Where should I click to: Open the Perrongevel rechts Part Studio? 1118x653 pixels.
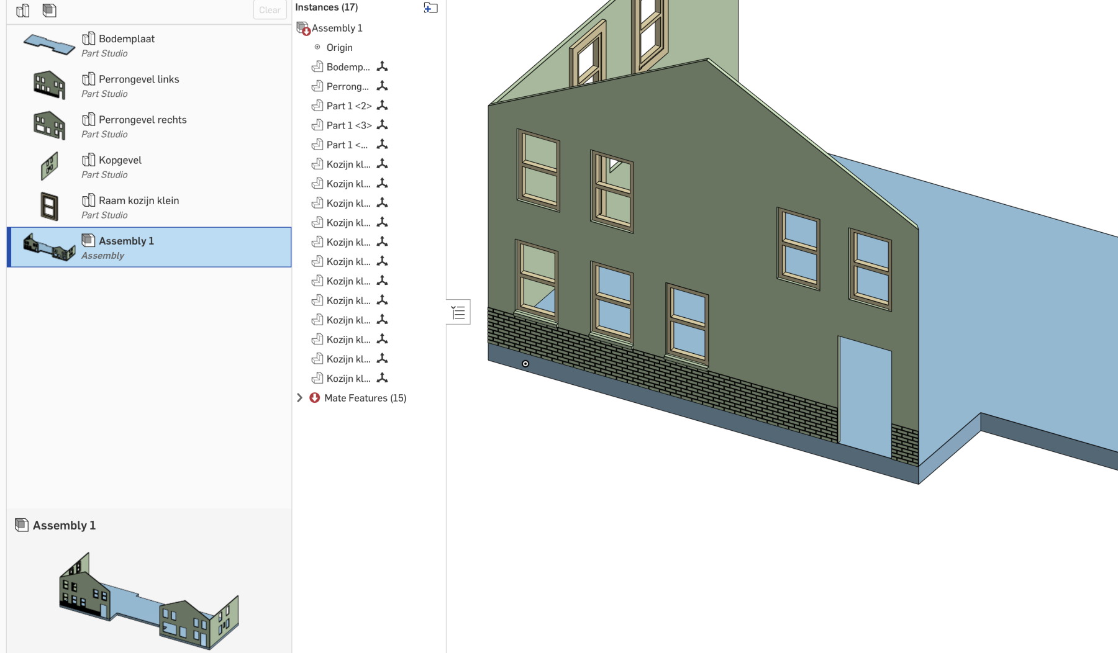(142, 120)
